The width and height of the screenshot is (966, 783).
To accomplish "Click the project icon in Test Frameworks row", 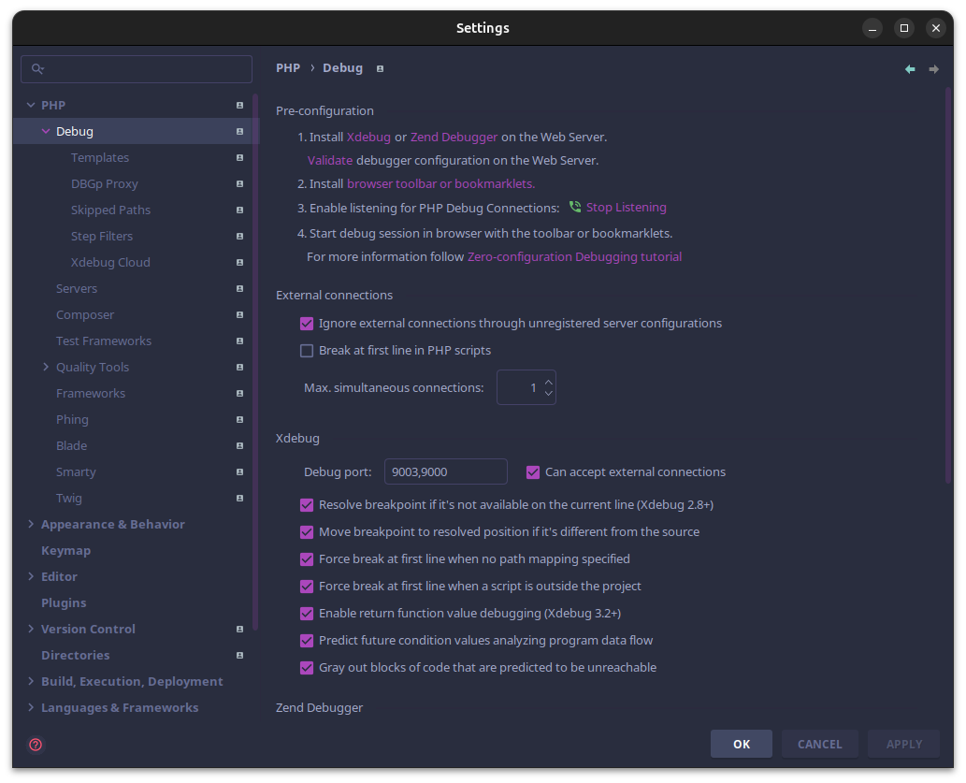I will point(239,341).
